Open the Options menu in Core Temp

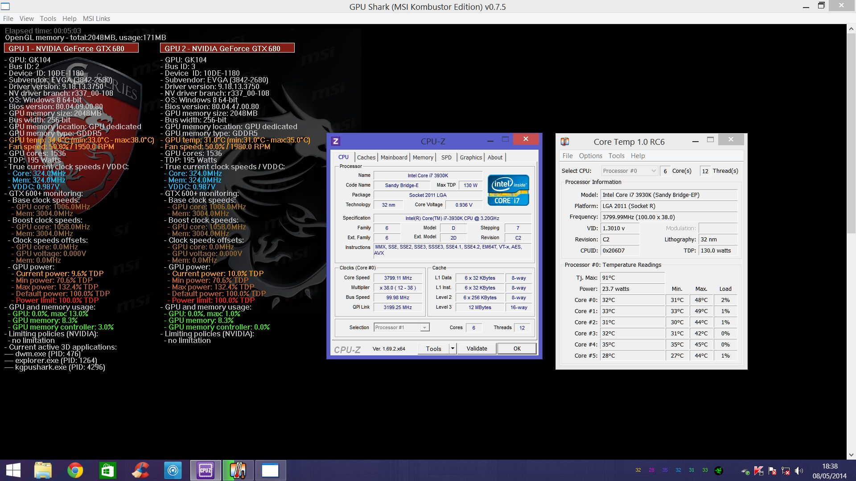click(590, 156)
